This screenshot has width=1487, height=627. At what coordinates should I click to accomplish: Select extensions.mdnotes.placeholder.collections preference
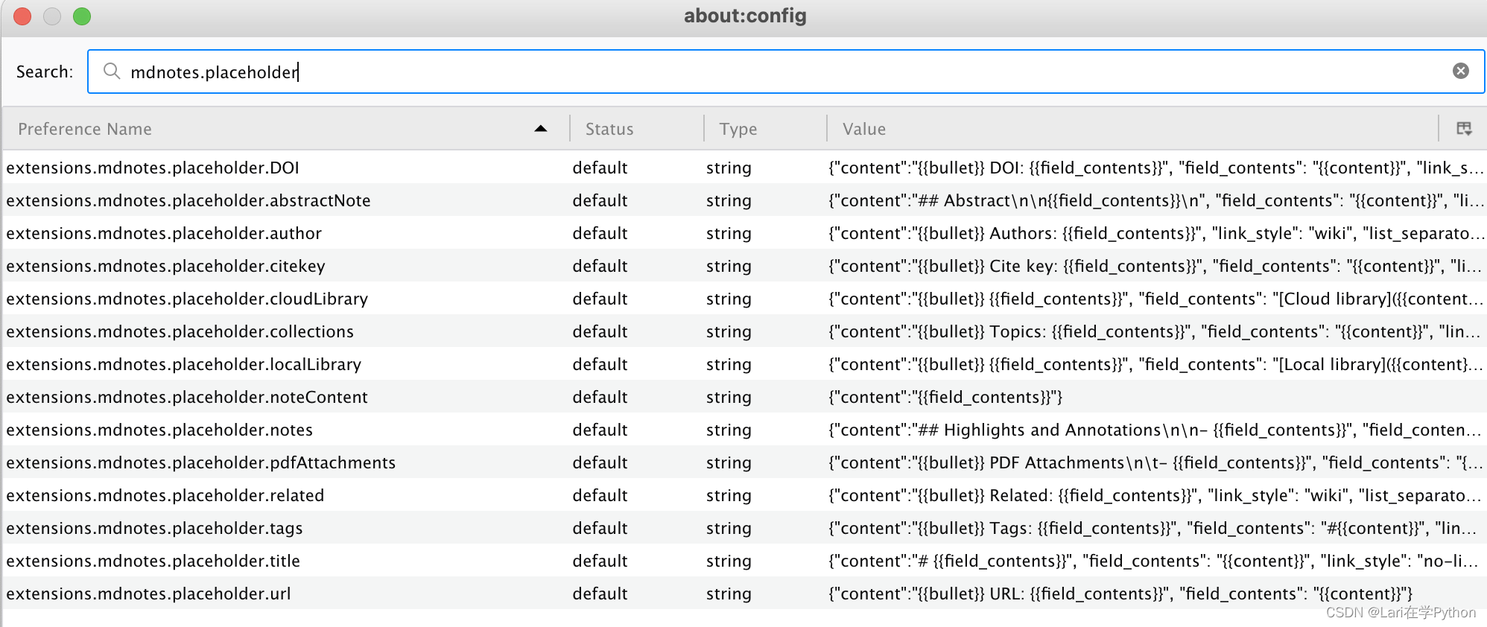[180, 331]
